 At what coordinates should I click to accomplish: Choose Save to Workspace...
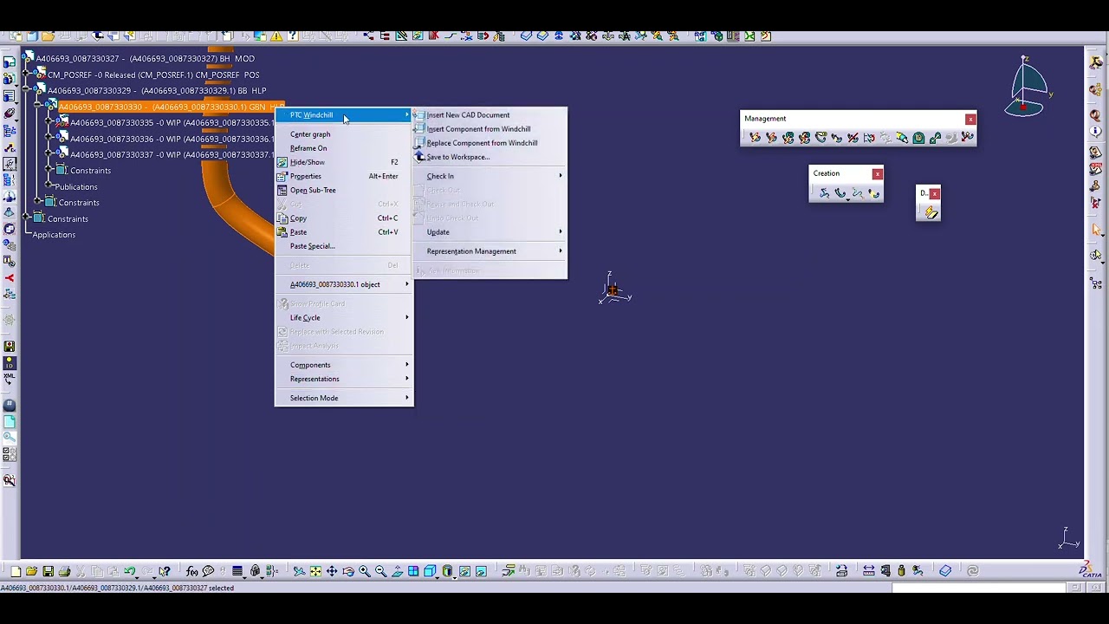tap(490, 157)
